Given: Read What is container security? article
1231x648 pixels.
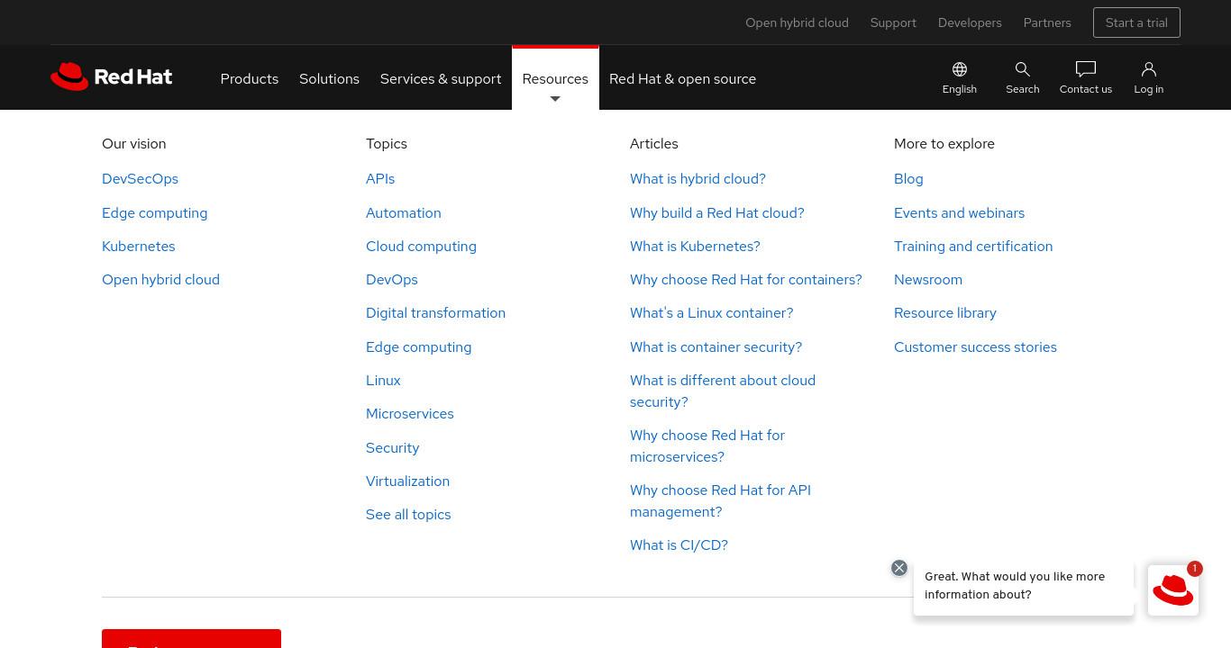Looking at the screenshot, I should (716, 346).
